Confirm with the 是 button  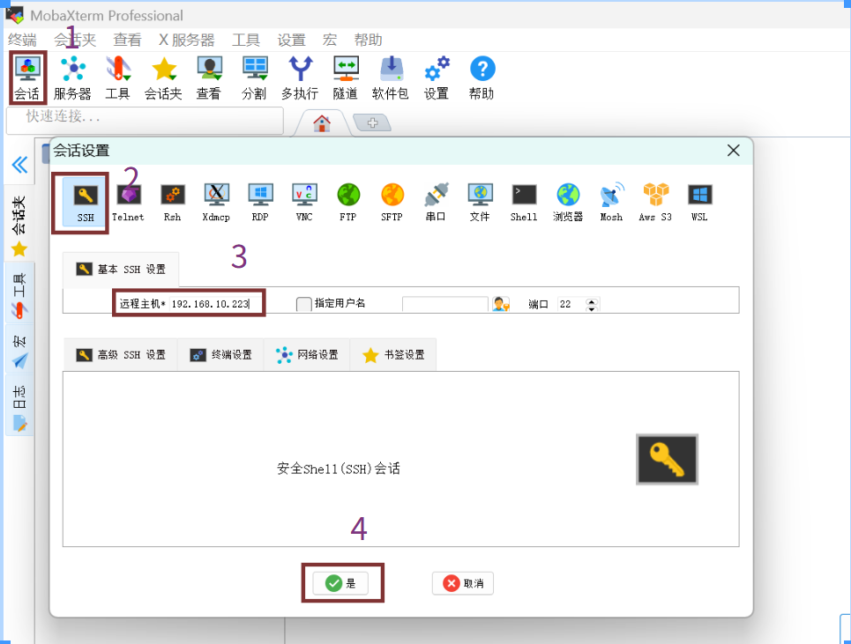point(340,583)
